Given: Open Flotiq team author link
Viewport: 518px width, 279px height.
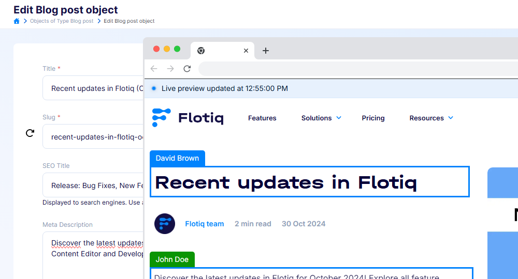Looking at the screenshot, I should [205, 224].
